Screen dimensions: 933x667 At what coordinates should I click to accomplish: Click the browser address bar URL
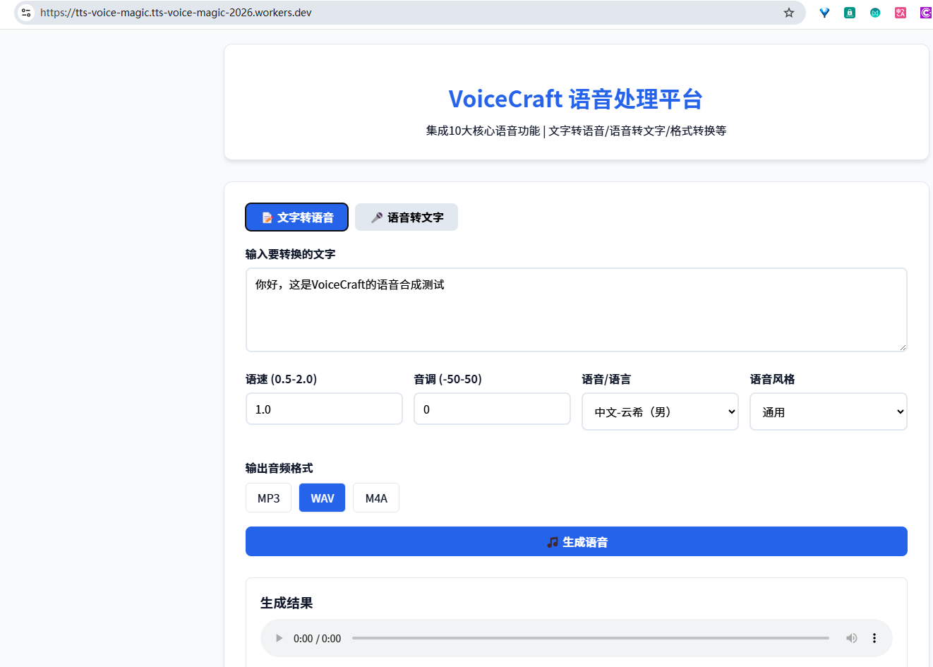pos(176,13)
